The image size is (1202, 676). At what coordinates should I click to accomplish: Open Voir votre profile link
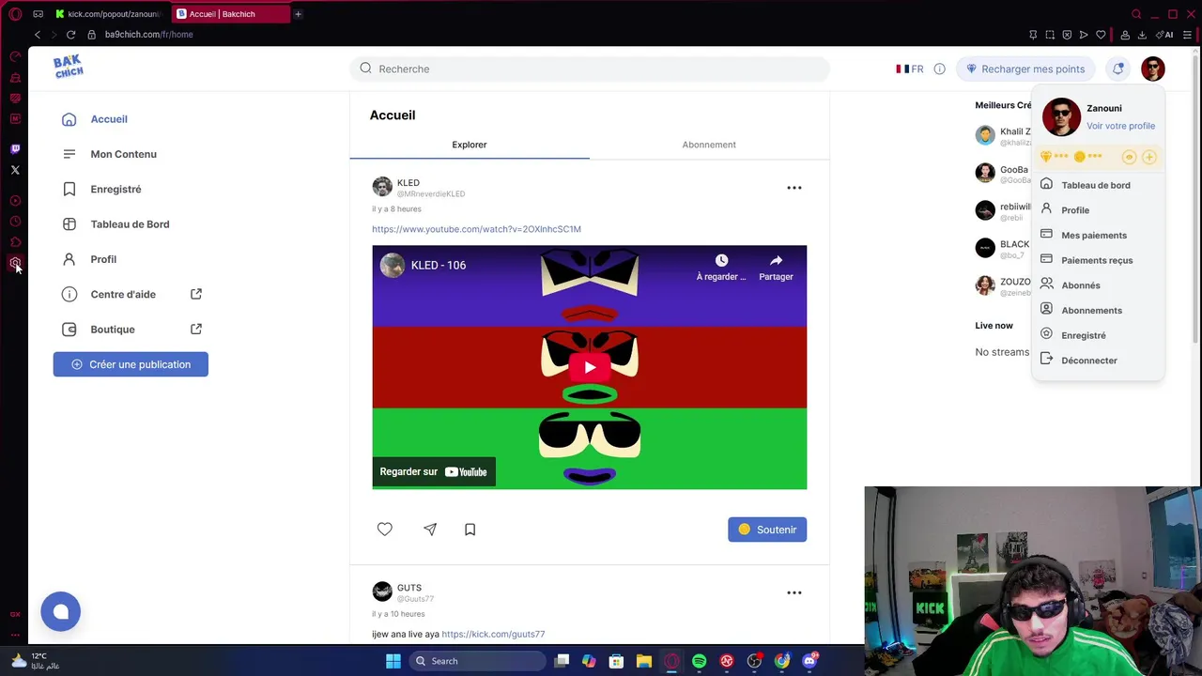point(1120,126)
